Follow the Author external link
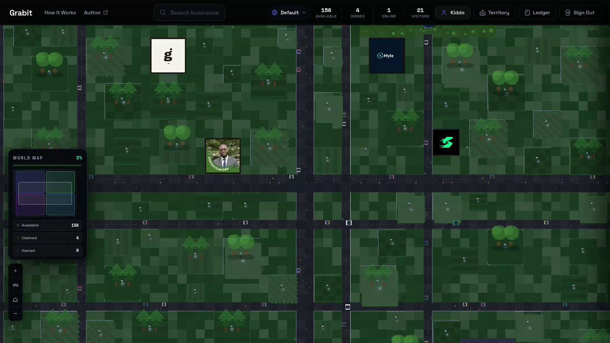The width and height of the screenshot is (610, 343). click(x=96, y=13)
